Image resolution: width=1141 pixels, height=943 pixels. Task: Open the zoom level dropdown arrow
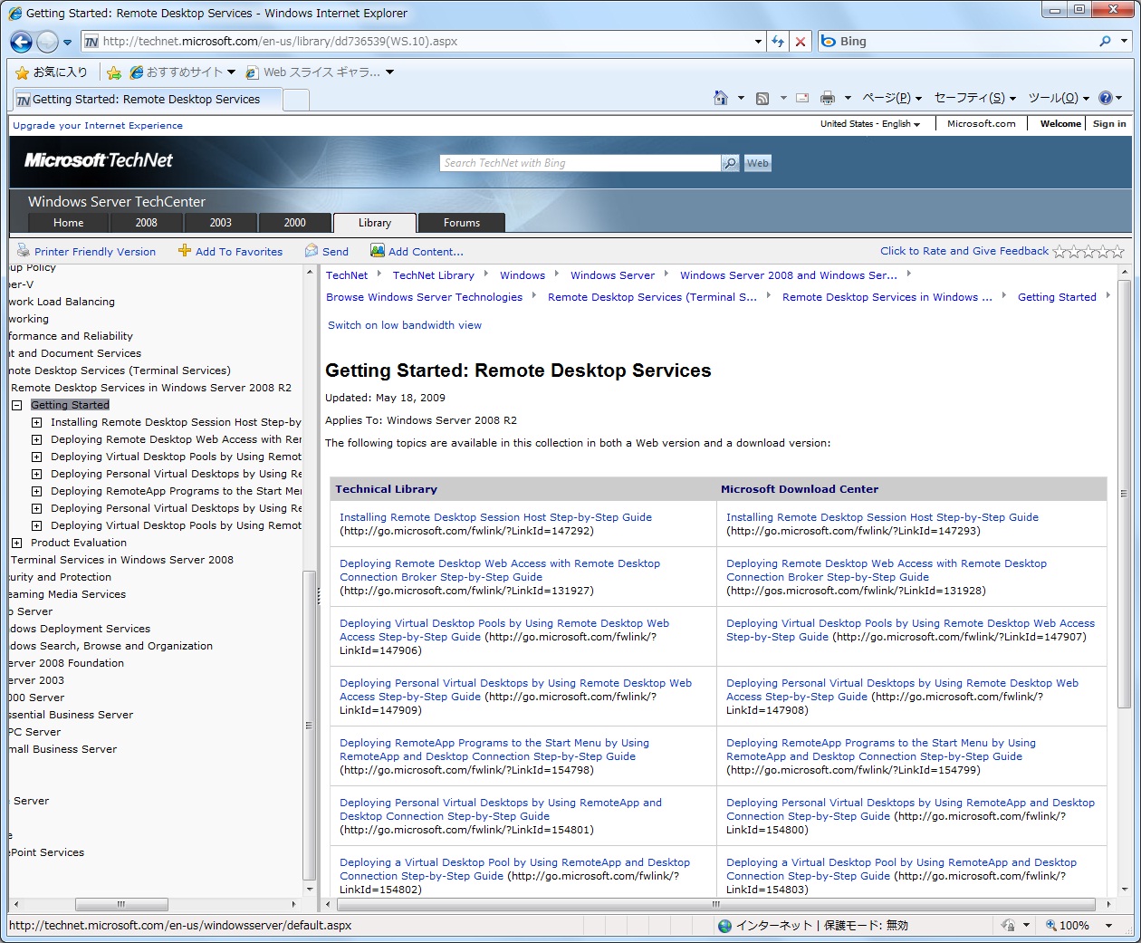(1109, 926)
